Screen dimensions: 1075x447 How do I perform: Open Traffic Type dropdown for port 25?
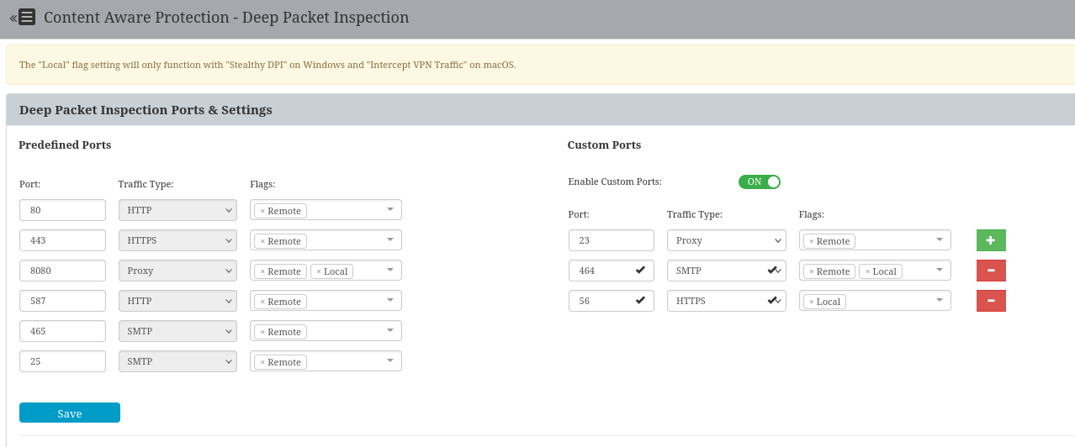tap(177, 361)
